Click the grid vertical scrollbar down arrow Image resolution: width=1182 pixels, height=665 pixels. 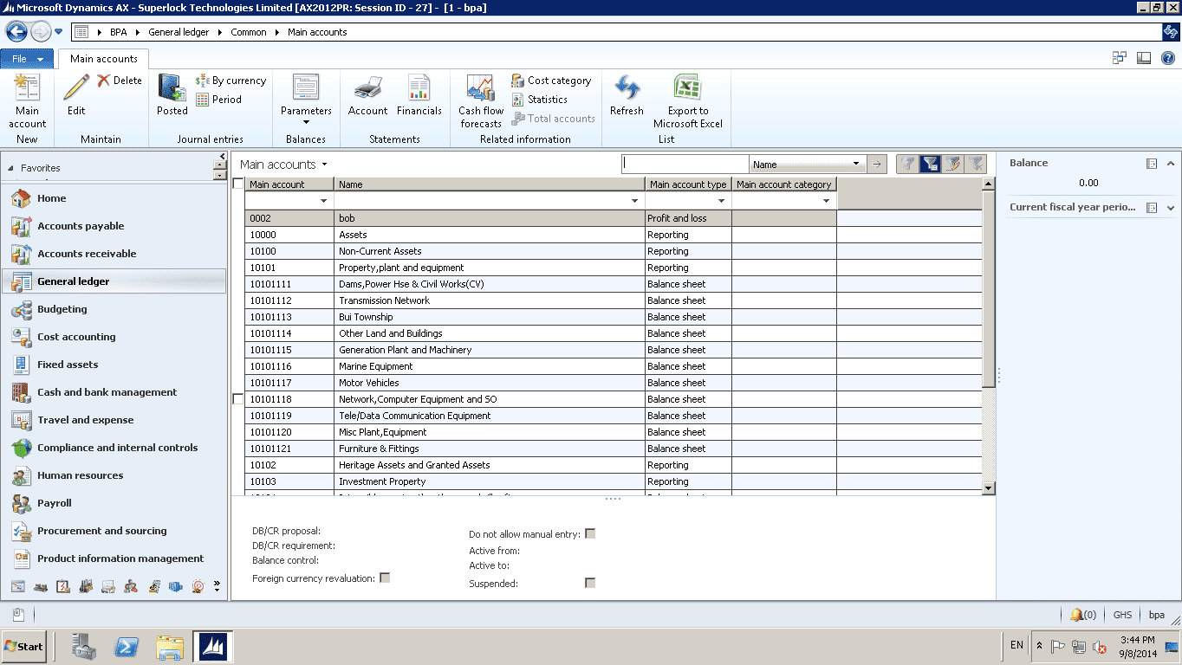[x=989, y=488]
